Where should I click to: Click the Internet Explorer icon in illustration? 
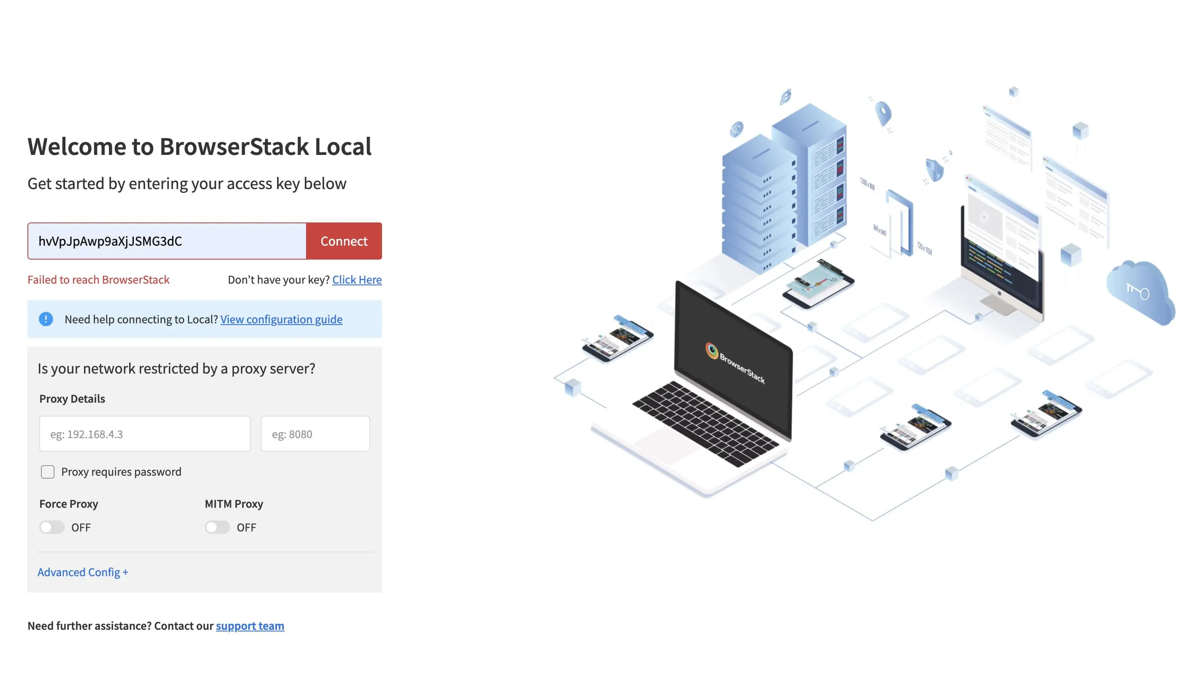pyautogui.click(x=786, y=97)
